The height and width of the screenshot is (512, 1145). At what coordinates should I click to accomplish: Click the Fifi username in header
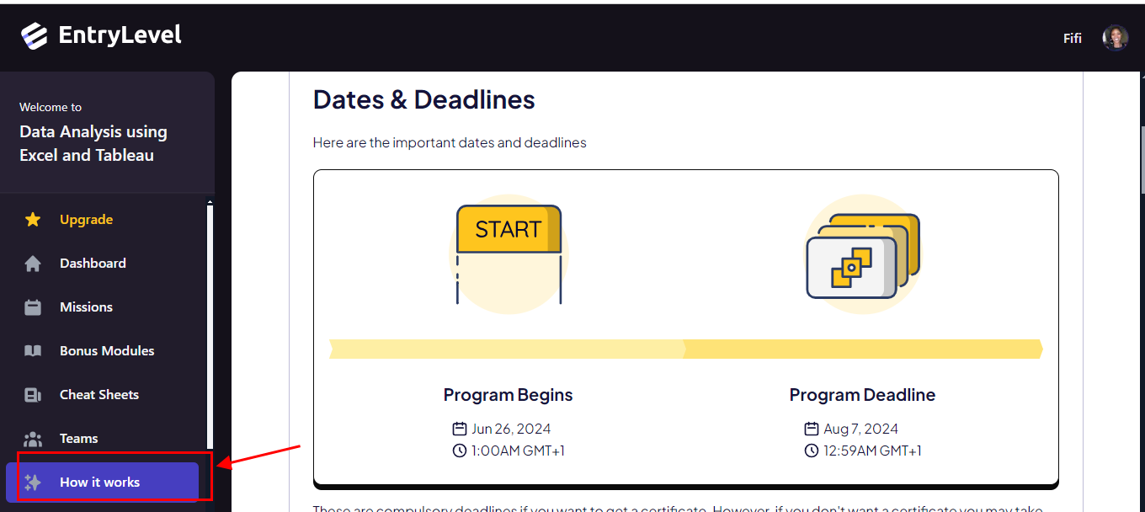pos(1073,39)
